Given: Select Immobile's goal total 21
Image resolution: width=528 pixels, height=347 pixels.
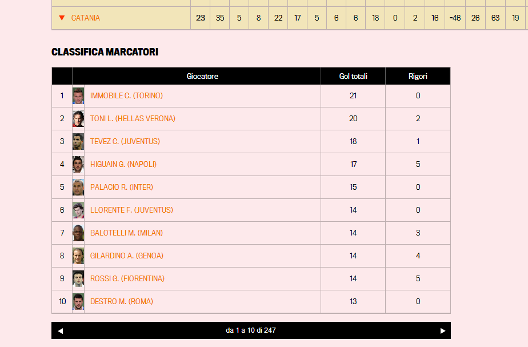Looking at the screenshot, I should (x=353, y=95).
